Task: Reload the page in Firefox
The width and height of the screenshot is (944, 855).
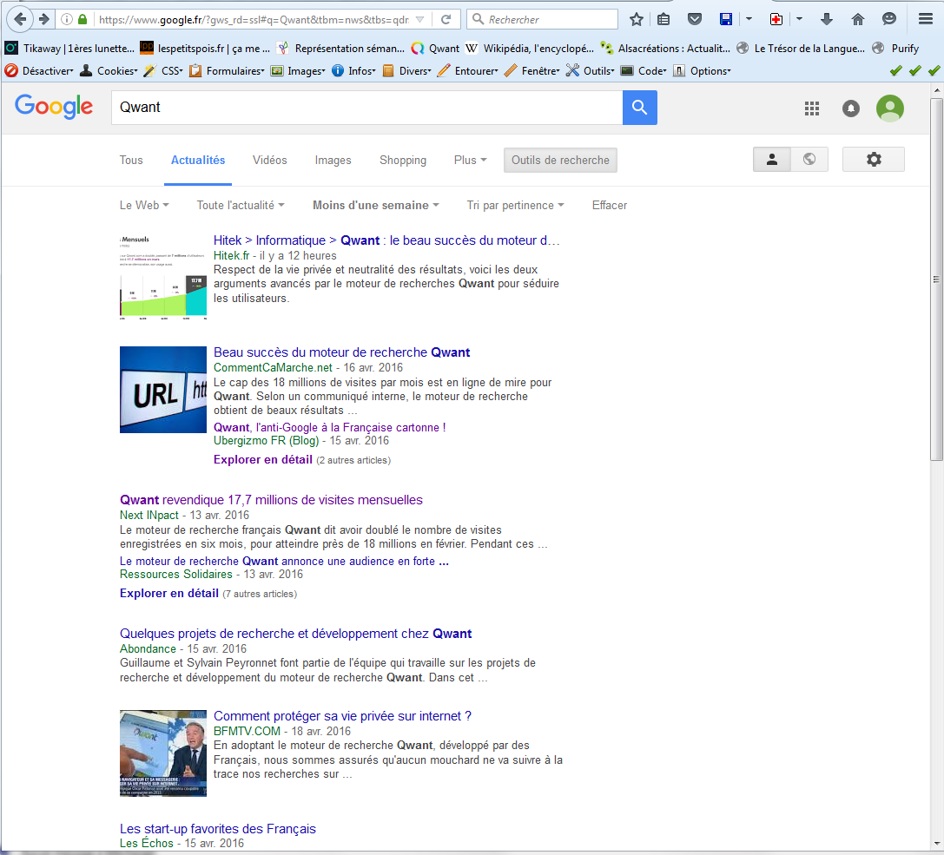Action: 446,19
